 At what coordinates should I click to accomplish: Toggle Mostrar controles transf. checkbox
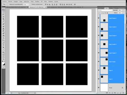click(31, 4)
